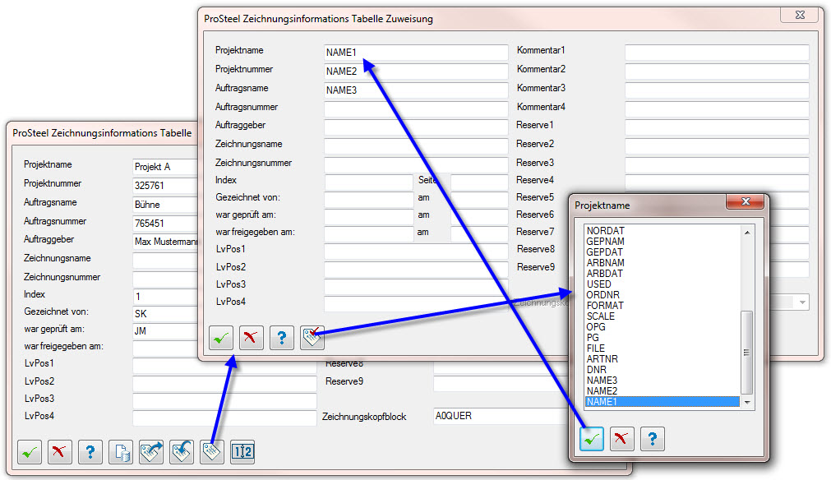Close the Tabelle Zuweisung dialog

click(x=800, y=15)
